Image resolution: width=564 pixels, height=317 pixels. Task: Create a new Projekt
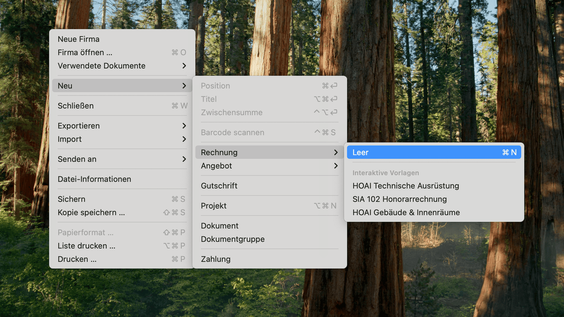pyautogui.click(x=269, y=206)
